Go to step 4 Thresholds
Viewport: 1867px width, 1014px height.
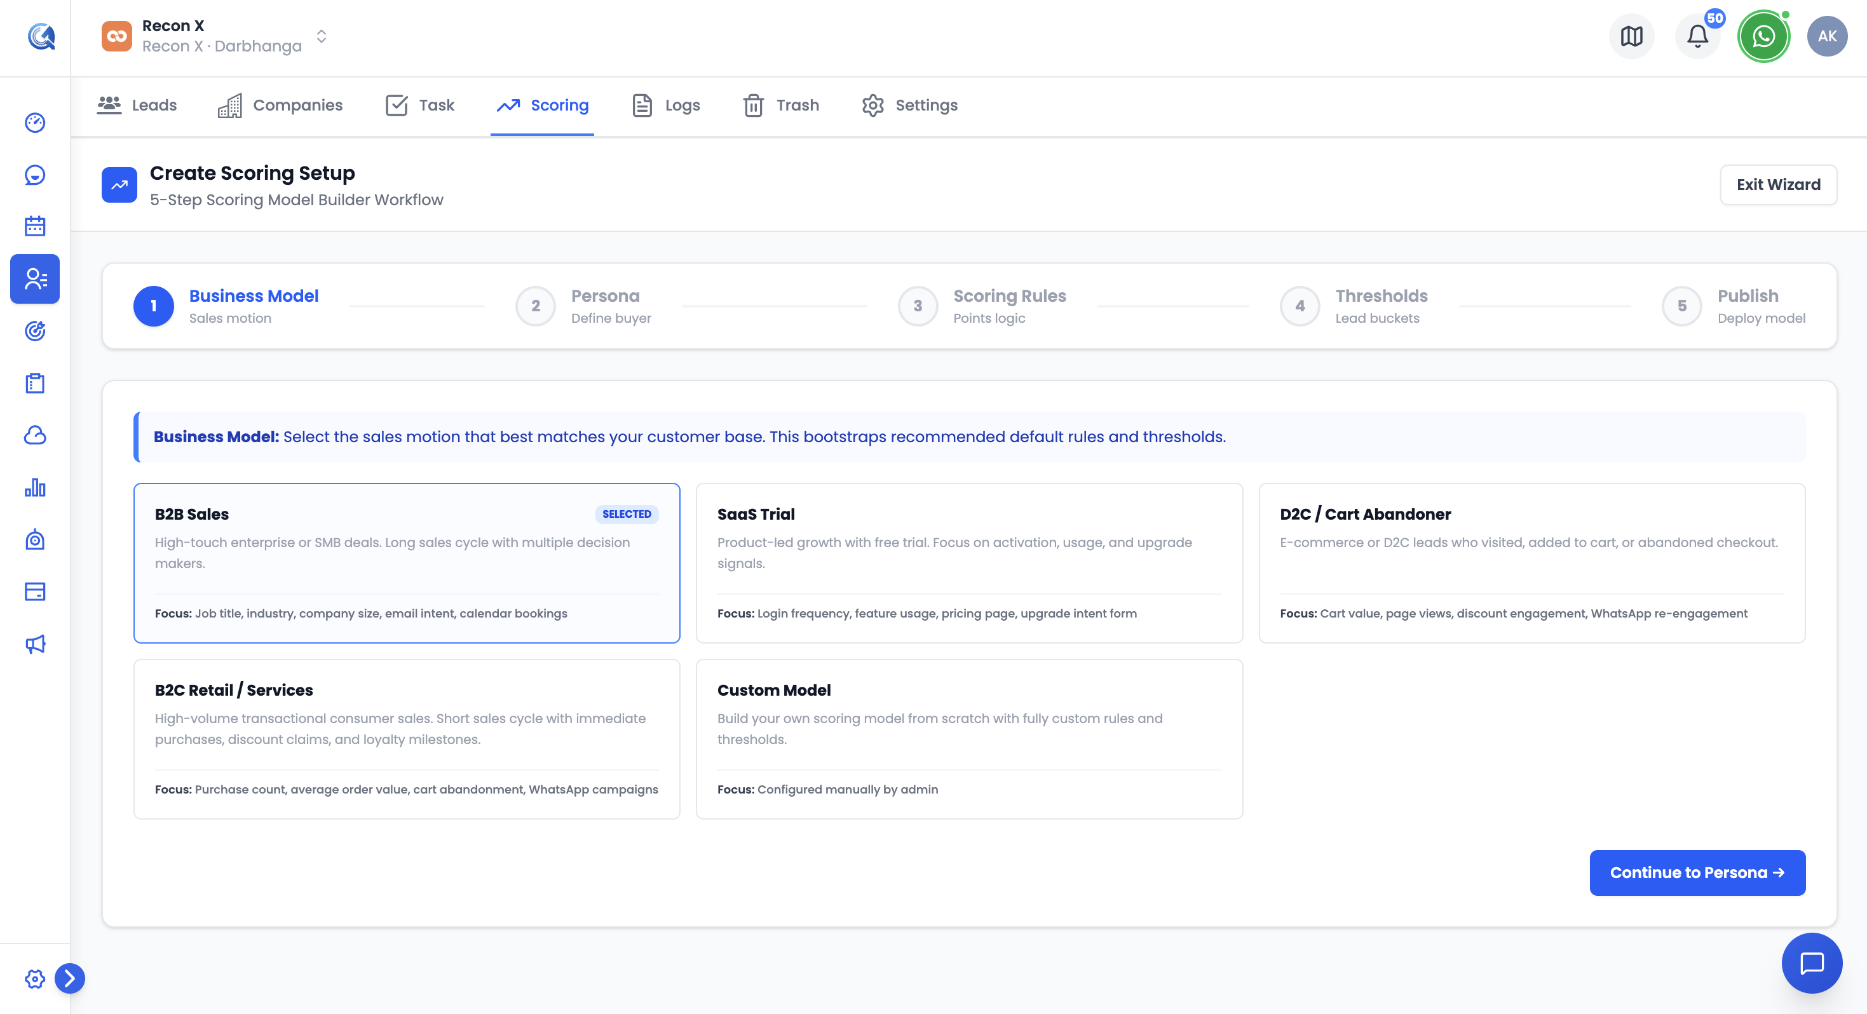(x=1354, y=306)
